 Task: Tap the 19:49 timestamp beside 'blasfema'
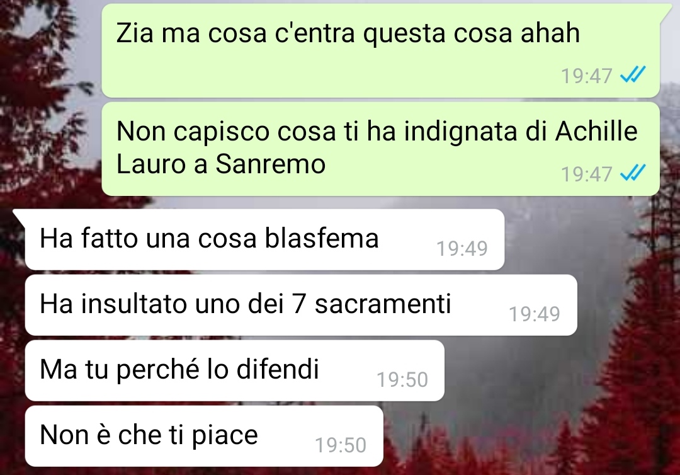point(462,249)
